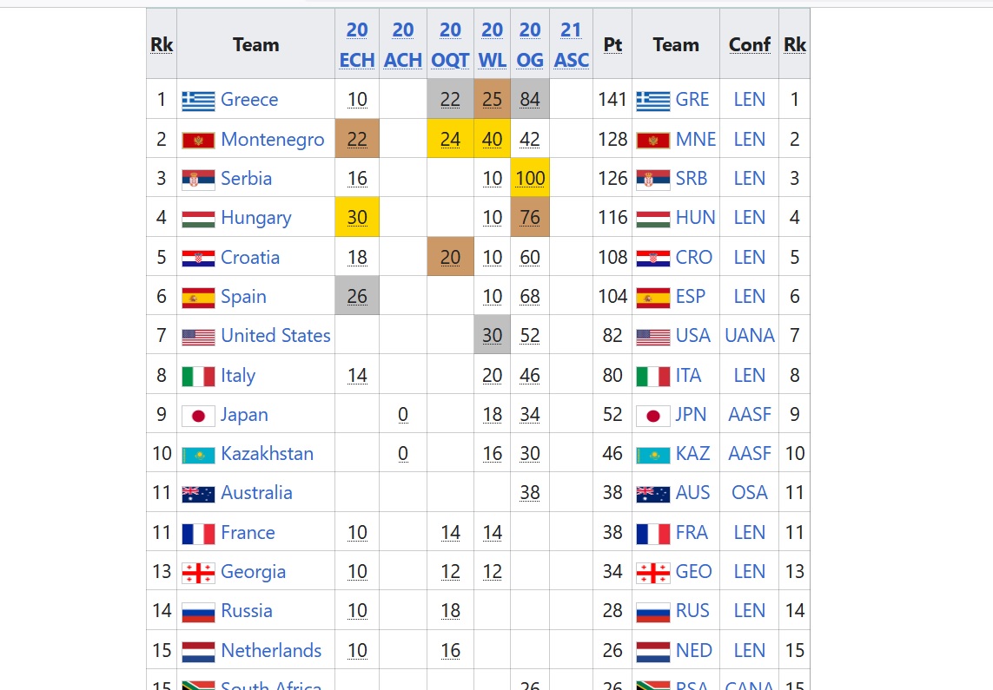Open the 20 ECH column header link
The width and height of the screenshot is (993, 690).
click(x=357, y=44)
